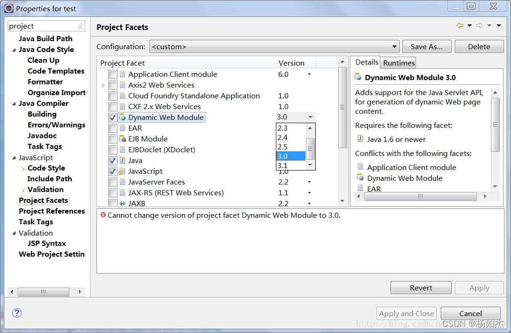
Task: Click the error icon in message area
Action: [104, 215]
